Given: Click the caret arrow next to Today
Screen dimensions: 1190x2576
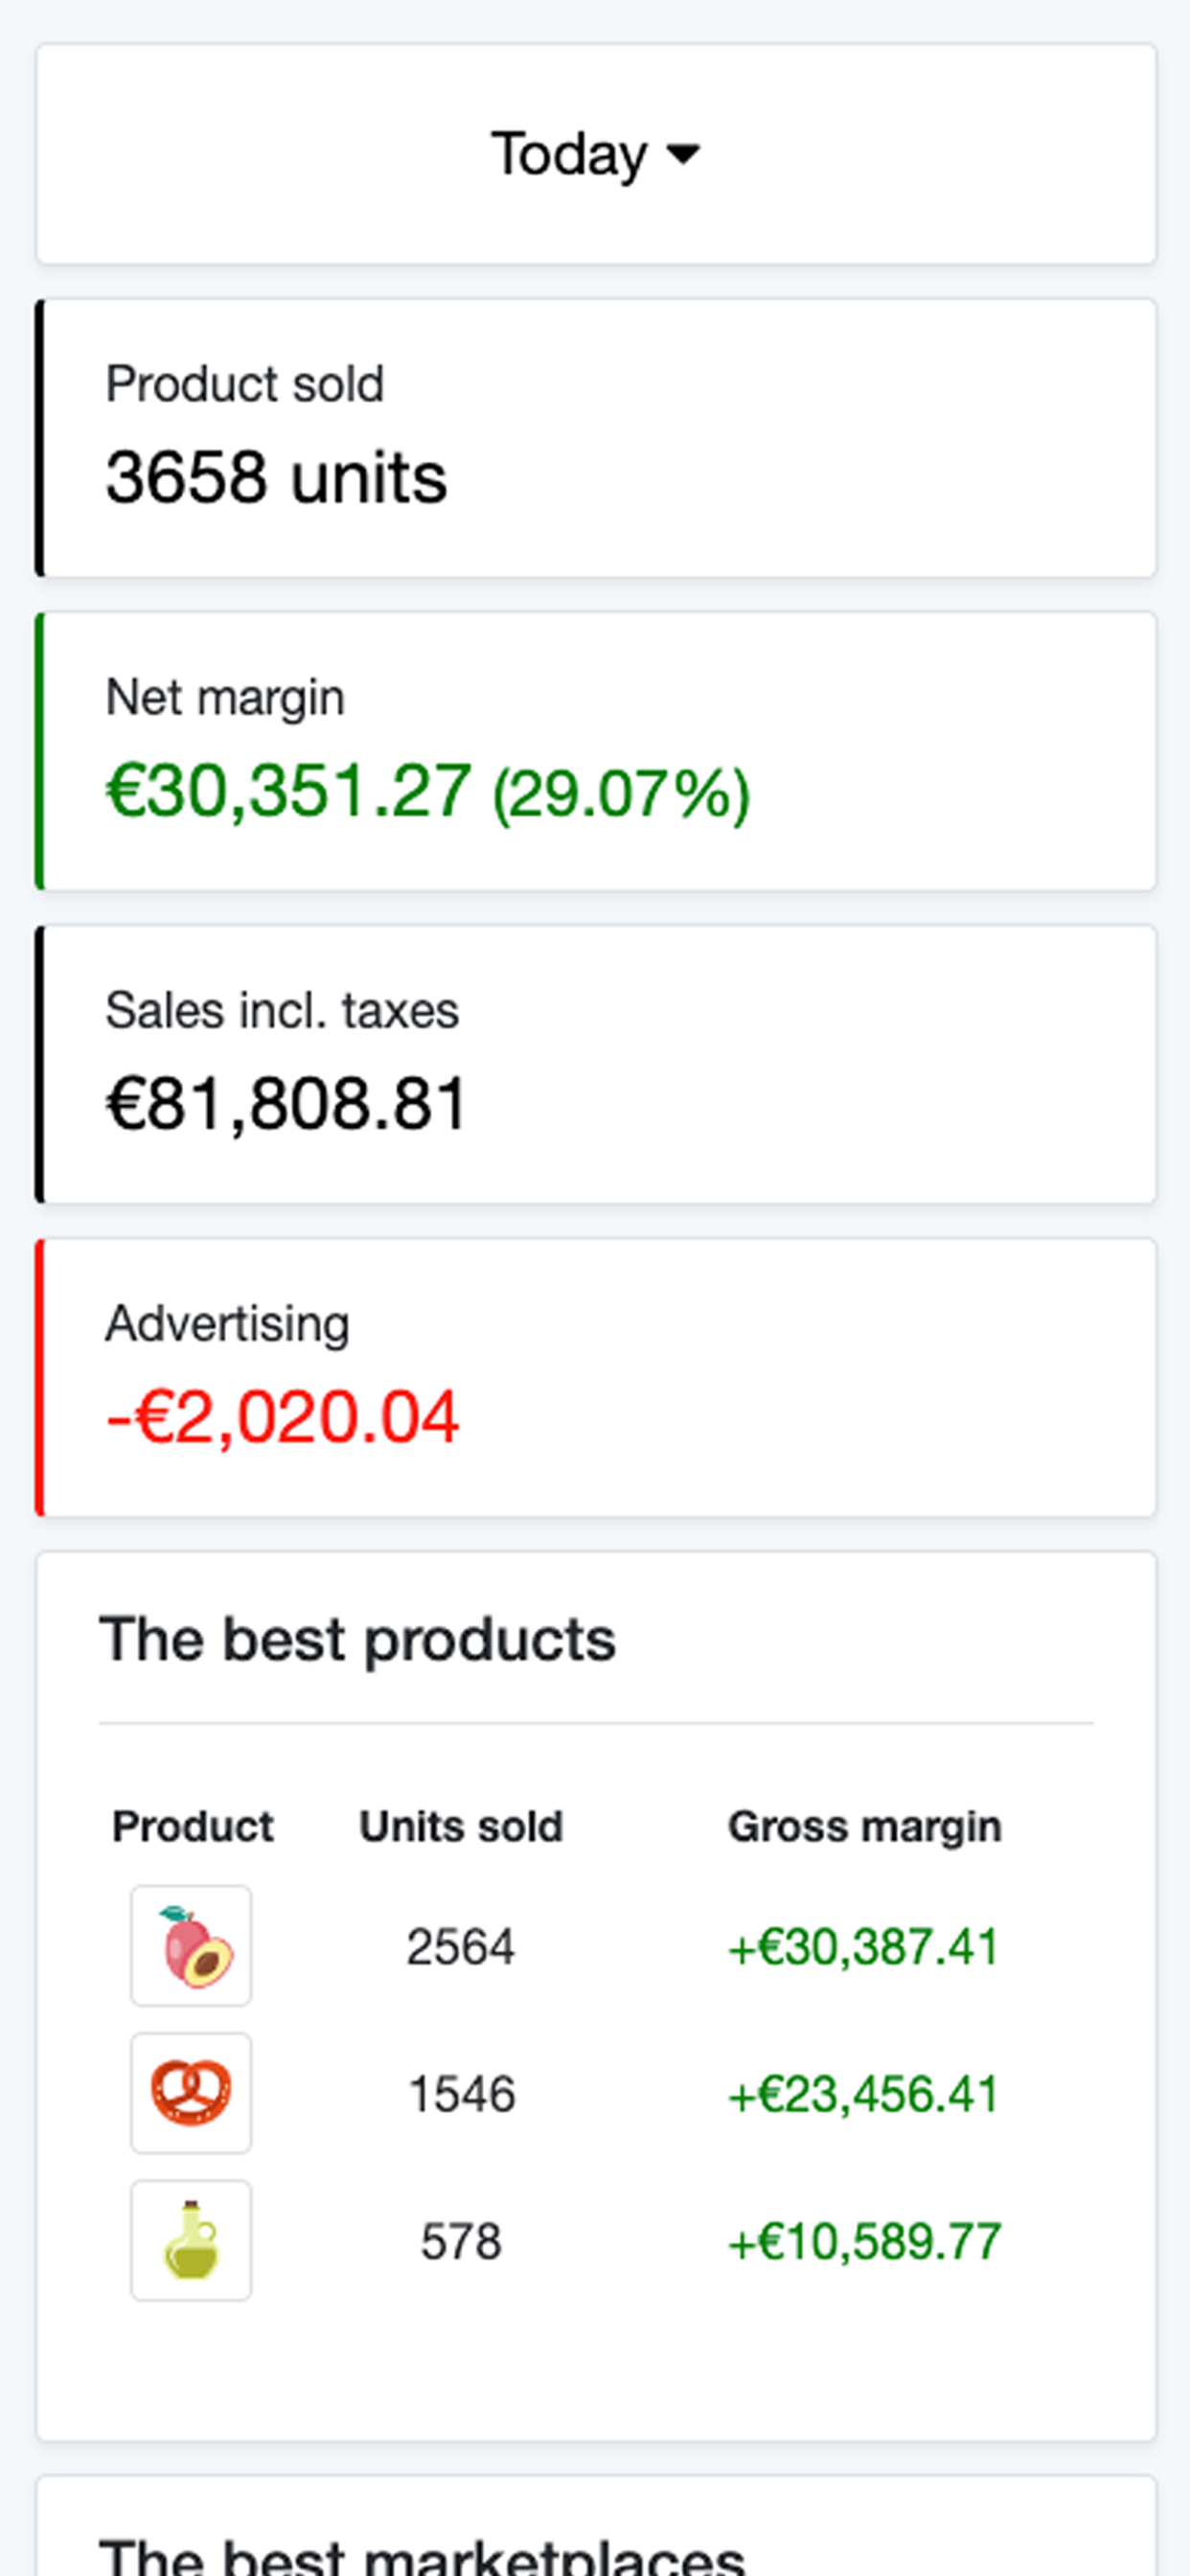Looking at the screenshot, I should click(683, 154).
